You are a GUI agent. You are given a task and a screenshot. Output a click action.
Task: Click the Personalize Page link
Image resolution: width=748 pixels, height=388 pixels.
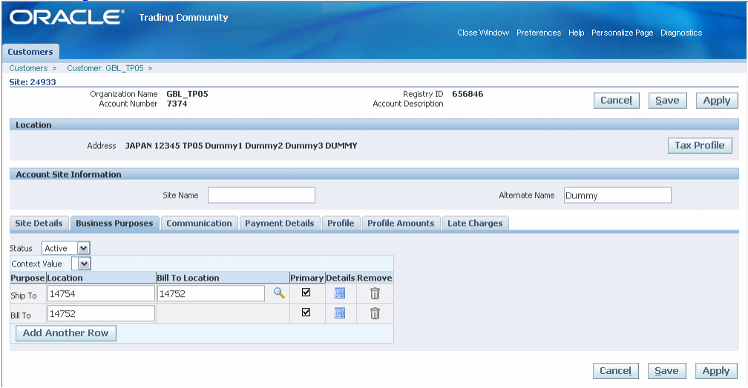tap(622, 33)
